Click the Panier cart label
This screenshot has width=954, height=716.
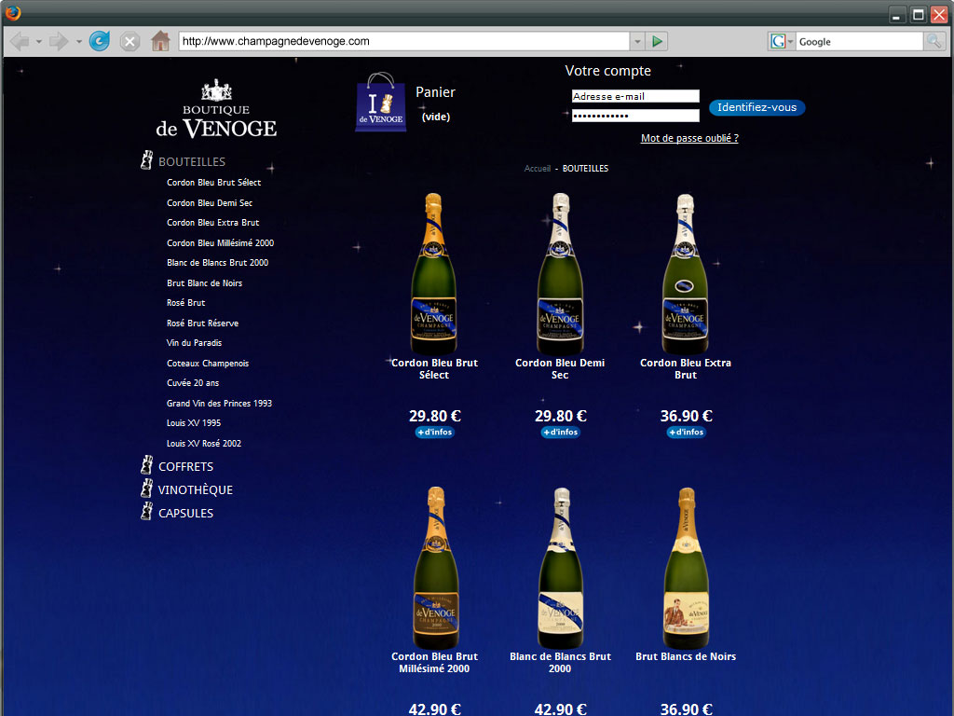(435, 92)
